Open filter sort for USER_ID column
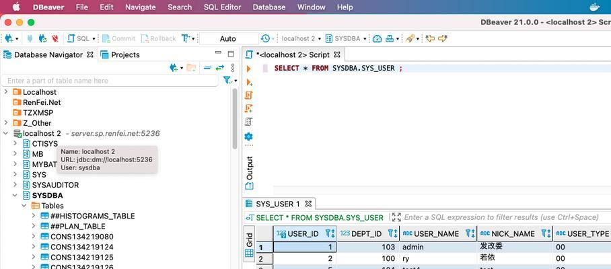 click(330, 233)
